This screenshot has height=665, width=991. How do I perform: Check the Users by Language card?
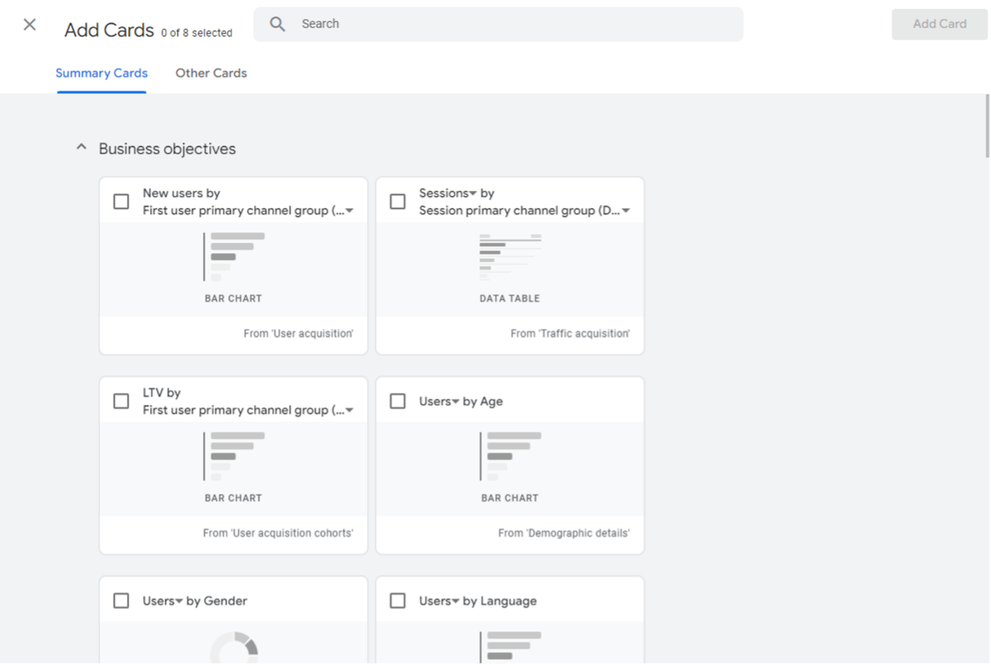[x=398, y=600]
